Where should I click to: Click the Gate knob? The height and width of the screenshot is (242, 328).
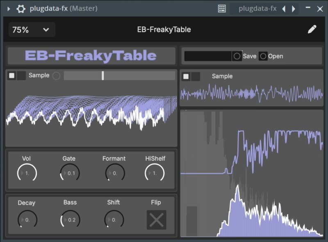click(70, 173)
